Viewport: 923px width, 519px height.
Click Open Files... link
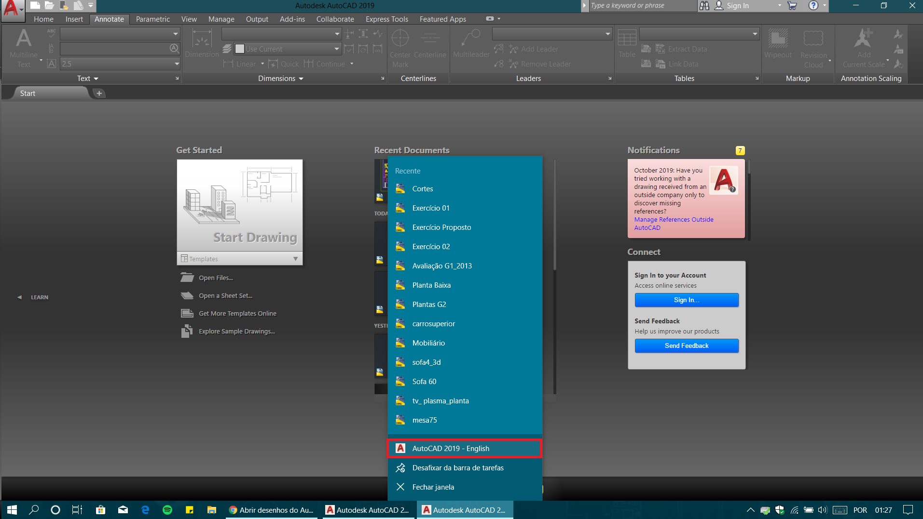tap(216, 278)
